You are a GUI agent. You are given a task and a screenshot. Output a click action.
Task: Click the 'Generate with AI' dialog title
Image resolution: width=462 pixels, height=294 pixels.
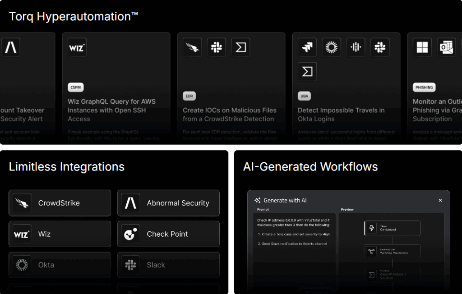click(x=285, y=200)
